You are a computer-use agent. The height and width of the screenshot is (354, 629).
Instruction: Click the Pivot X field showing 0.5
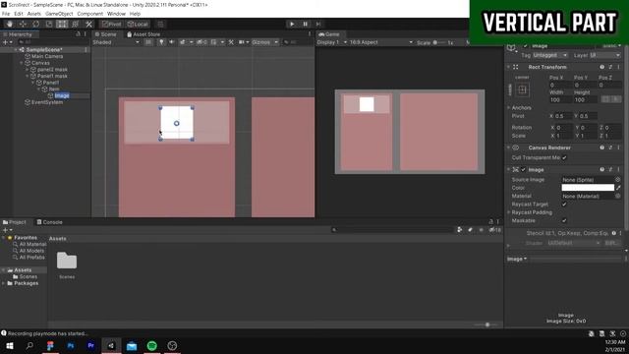[x=562, y=116]
